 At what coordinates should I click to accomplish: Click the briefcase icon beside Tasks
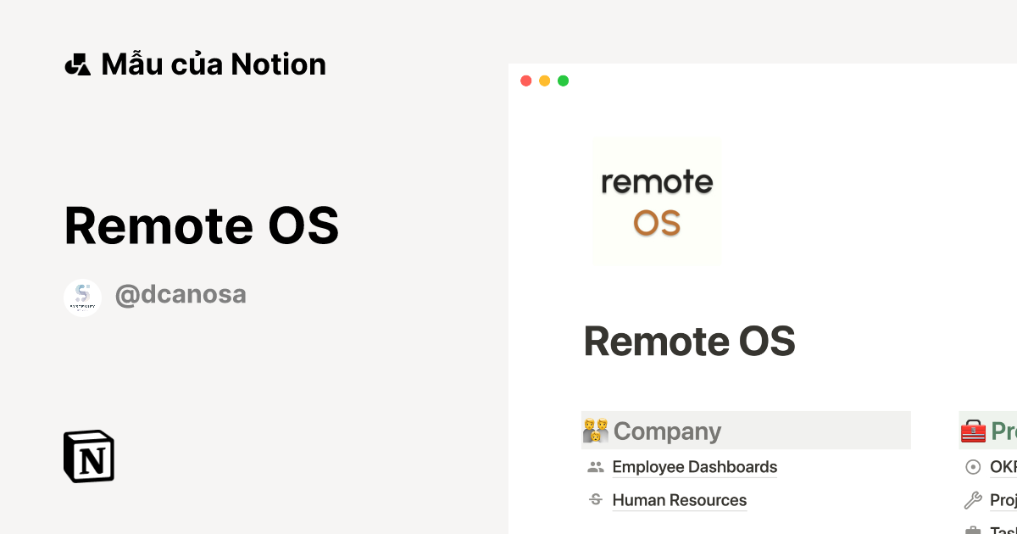click(x=971, y=530)
